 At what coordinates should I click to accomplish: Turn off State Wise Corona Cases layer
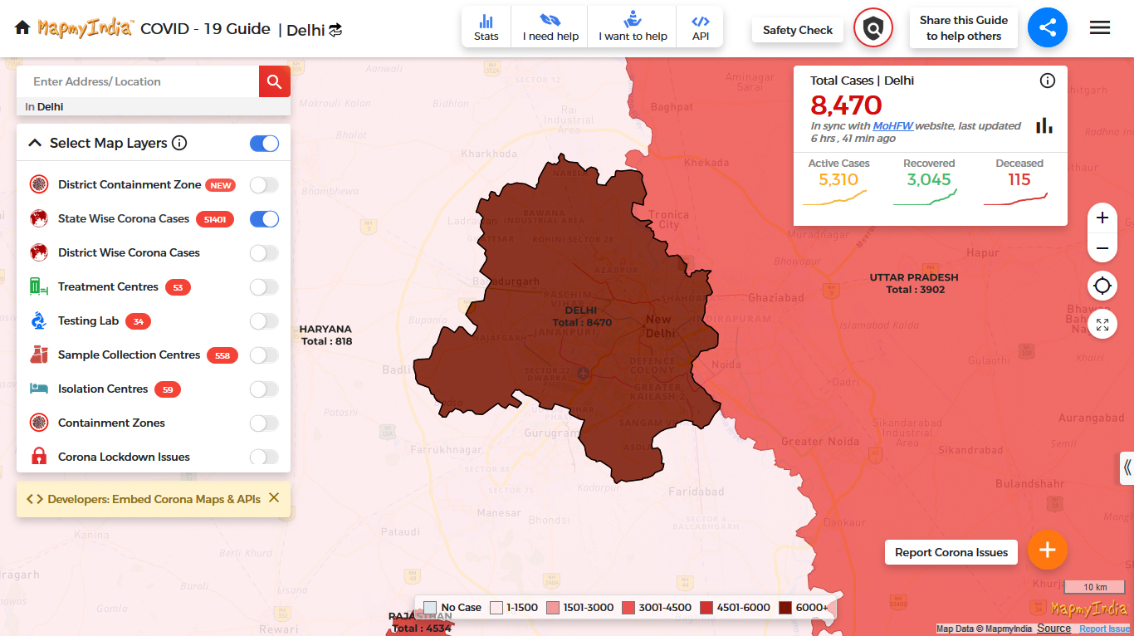(x=264, y=219)
